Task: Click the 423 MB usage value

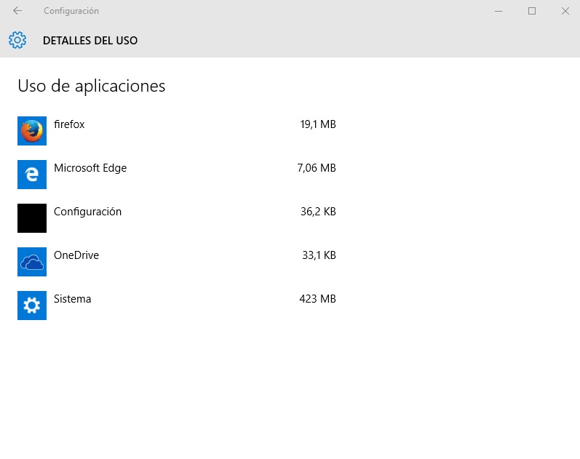Action: (317, 299)
